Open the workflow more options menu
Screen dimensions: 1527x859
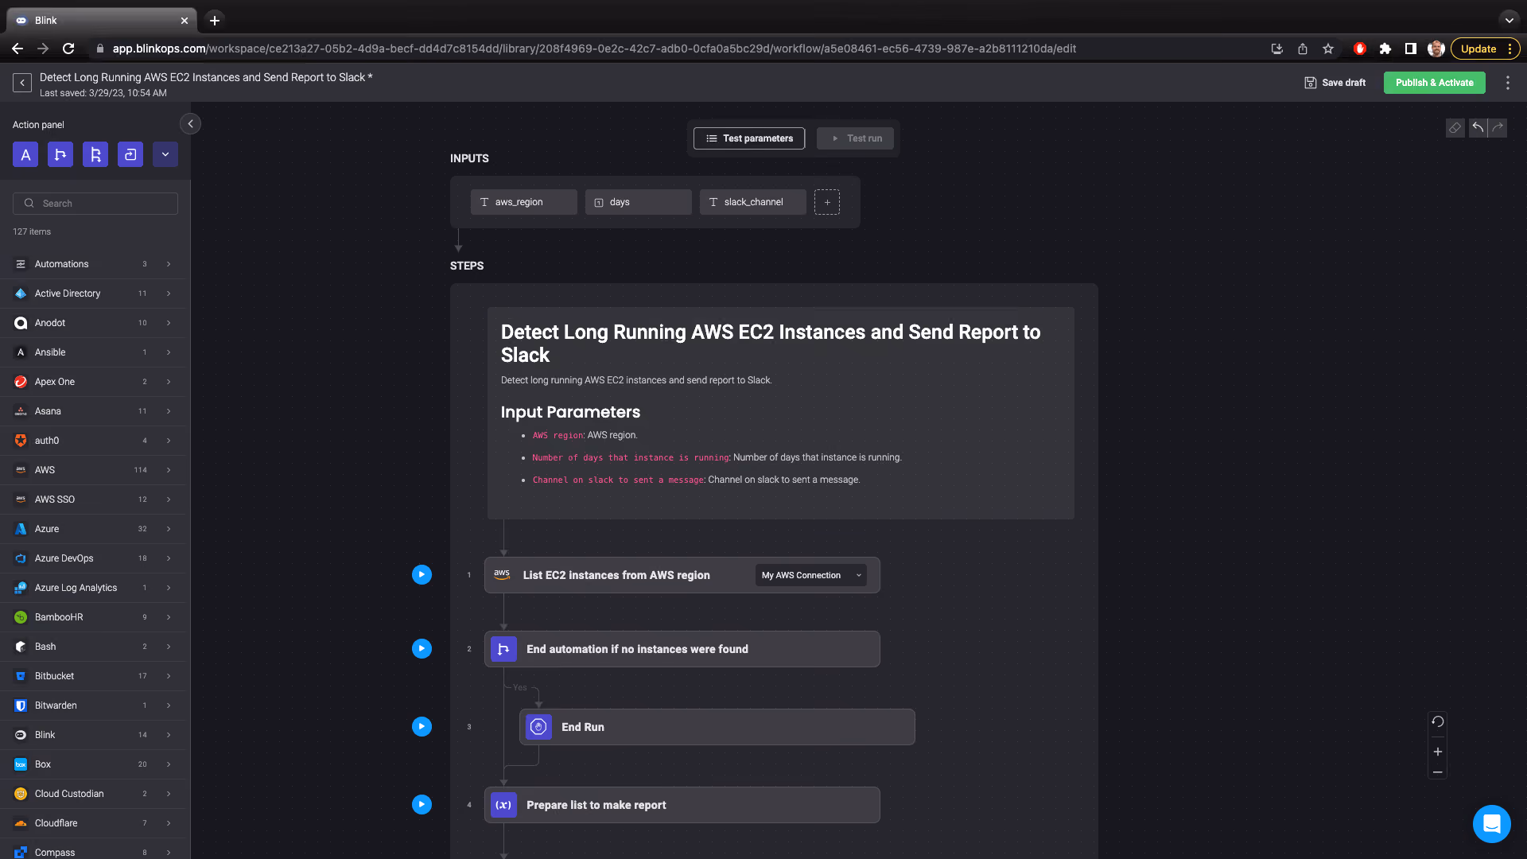pos(1507,83)
